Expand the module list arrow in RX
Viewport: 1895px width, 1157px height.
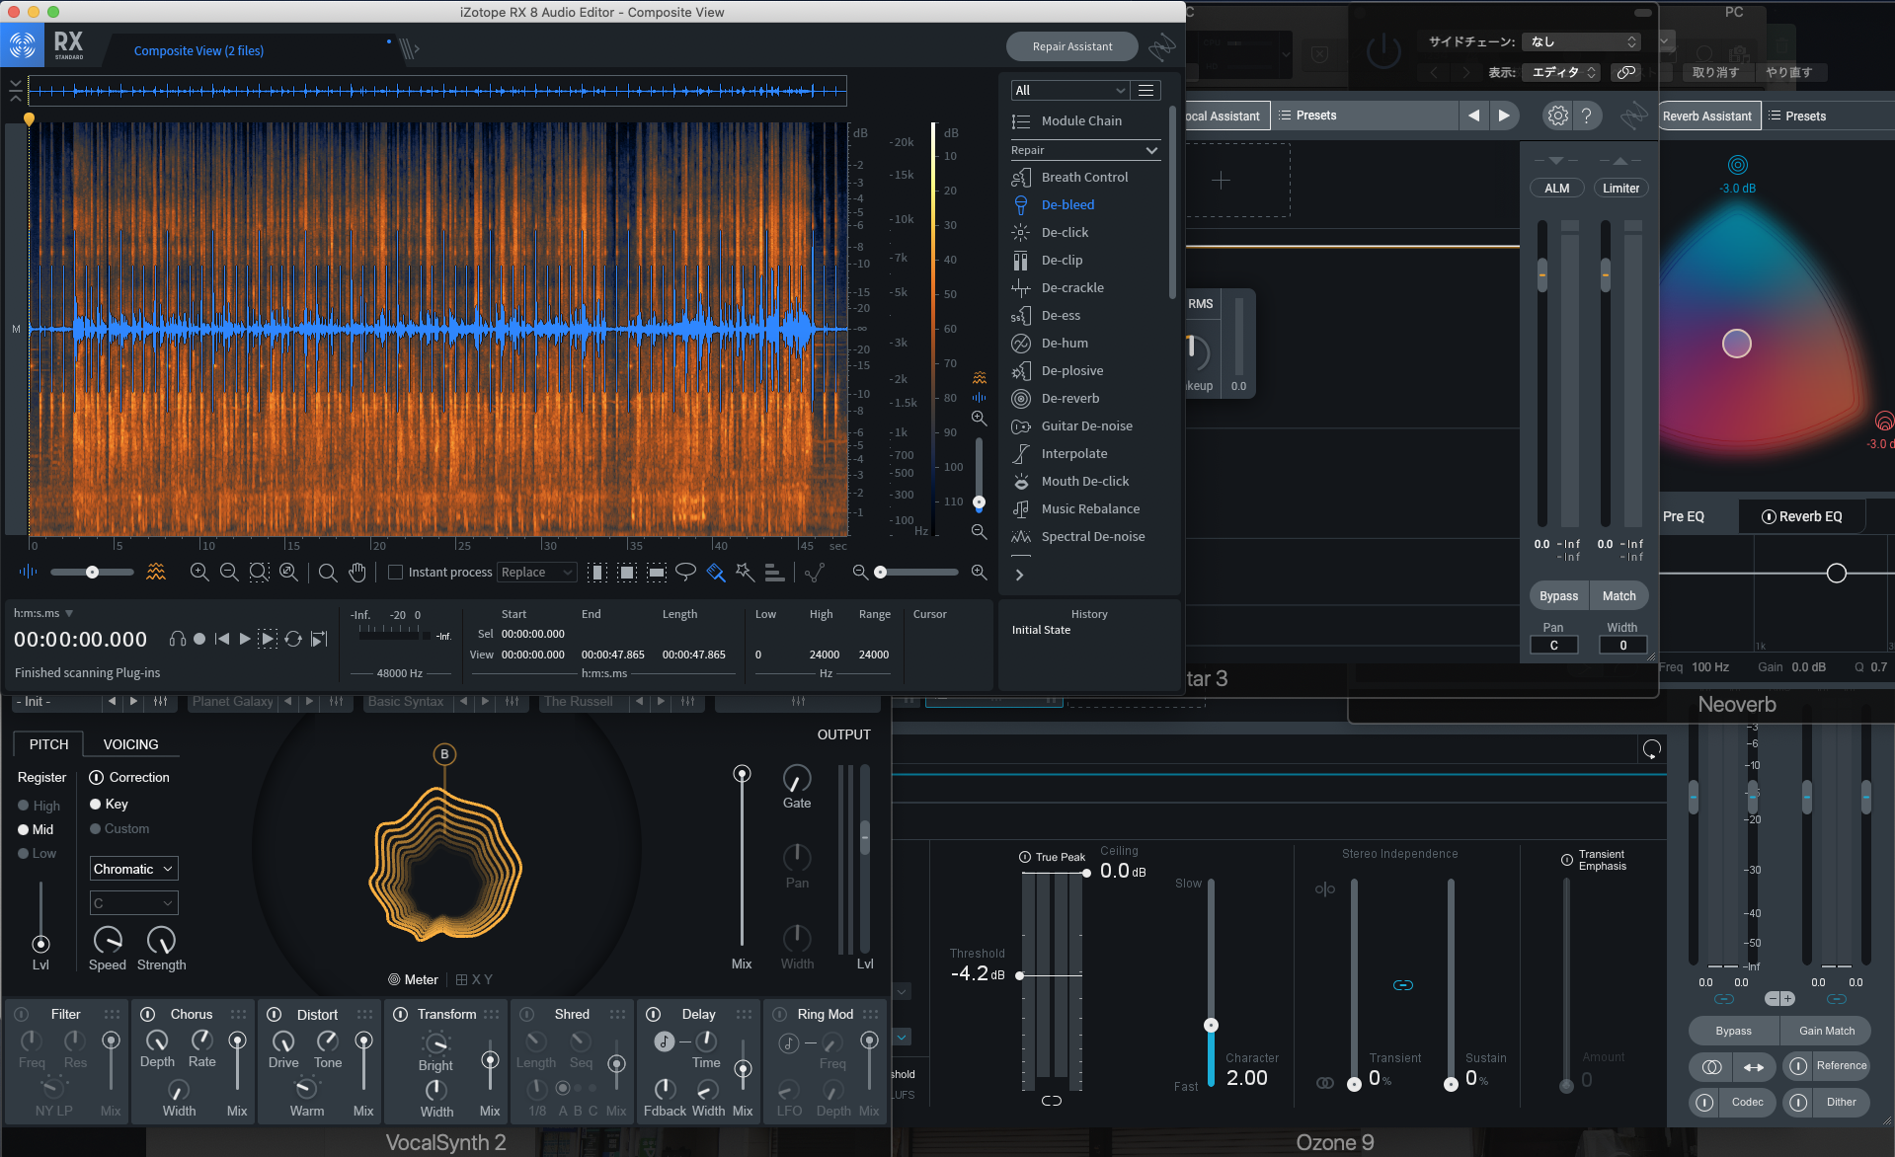tap(1019, 575)
